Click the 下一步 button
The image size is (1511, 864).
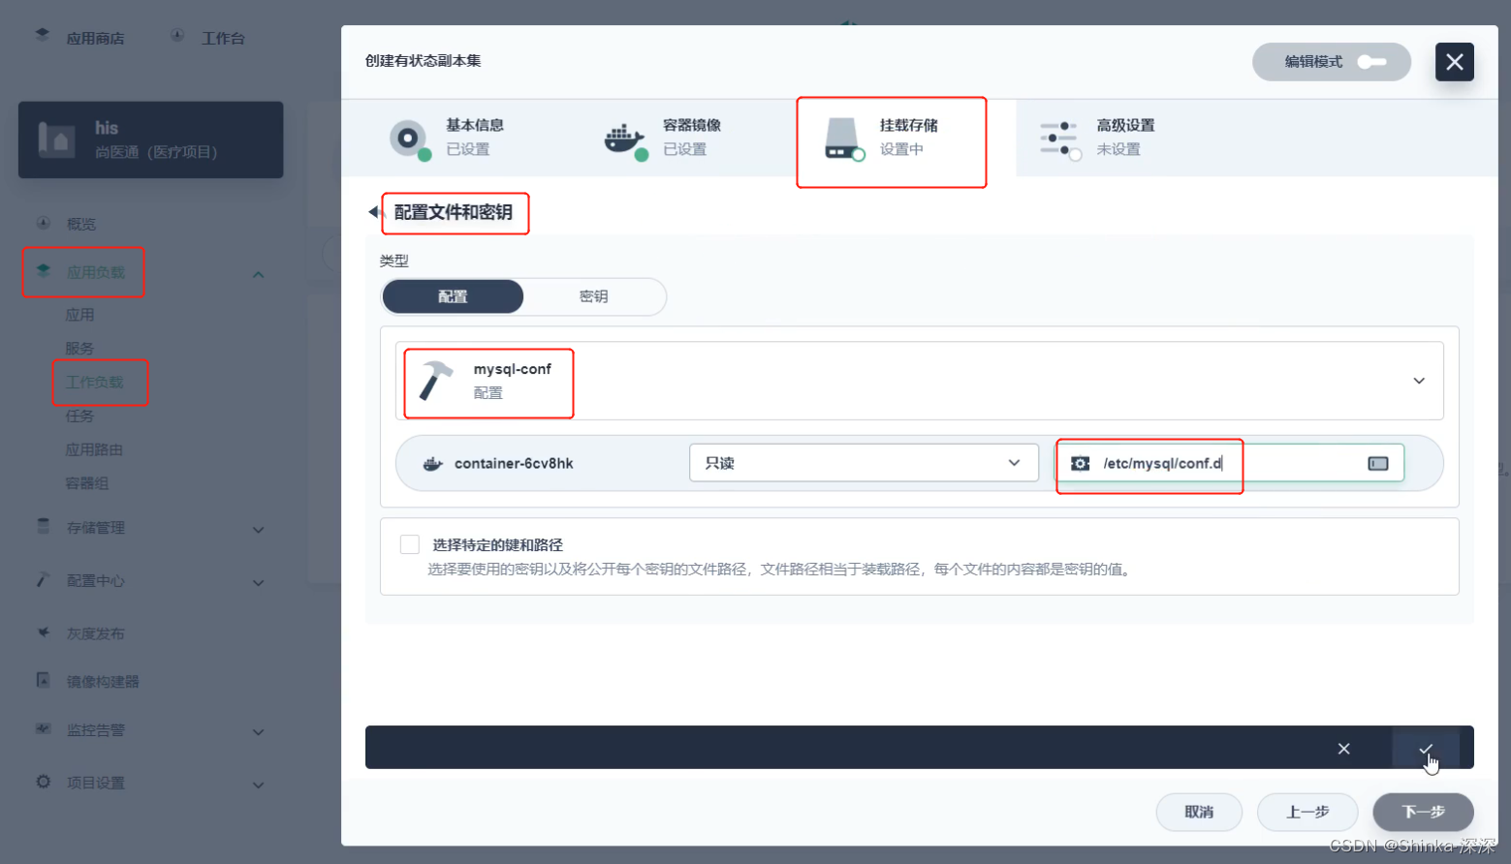coord(1423,812)
